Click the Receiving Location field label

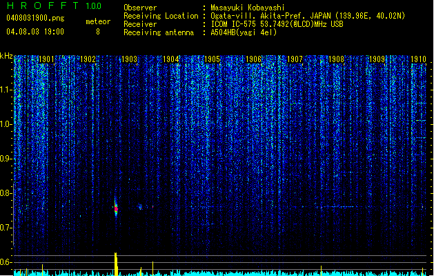coord(161,16)
